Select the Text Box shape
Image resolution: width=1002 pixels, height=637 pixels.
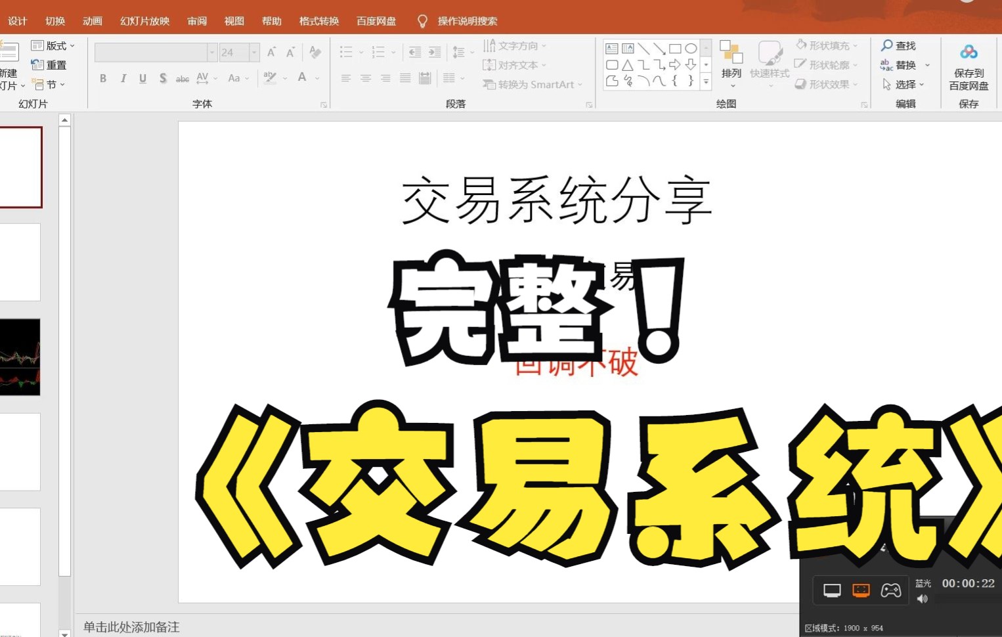tap(612, 49)
